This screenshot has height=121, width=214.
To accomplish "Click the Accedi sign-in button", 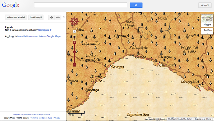I will (205, 5).
